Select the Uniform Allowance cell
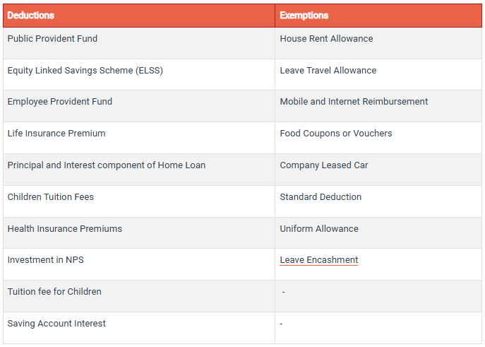485x347 pixels. click(x=318, y=229)
